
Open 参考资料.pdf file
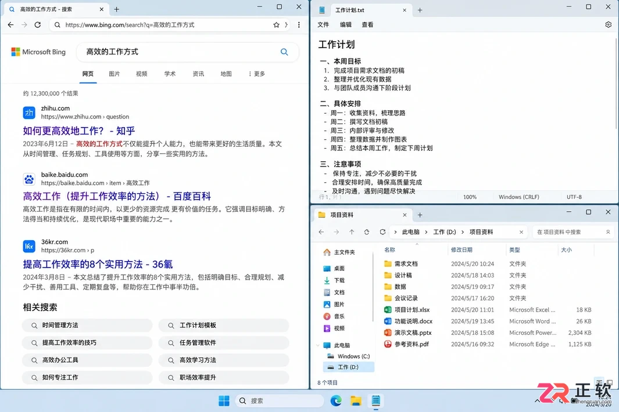click(406, 344)
